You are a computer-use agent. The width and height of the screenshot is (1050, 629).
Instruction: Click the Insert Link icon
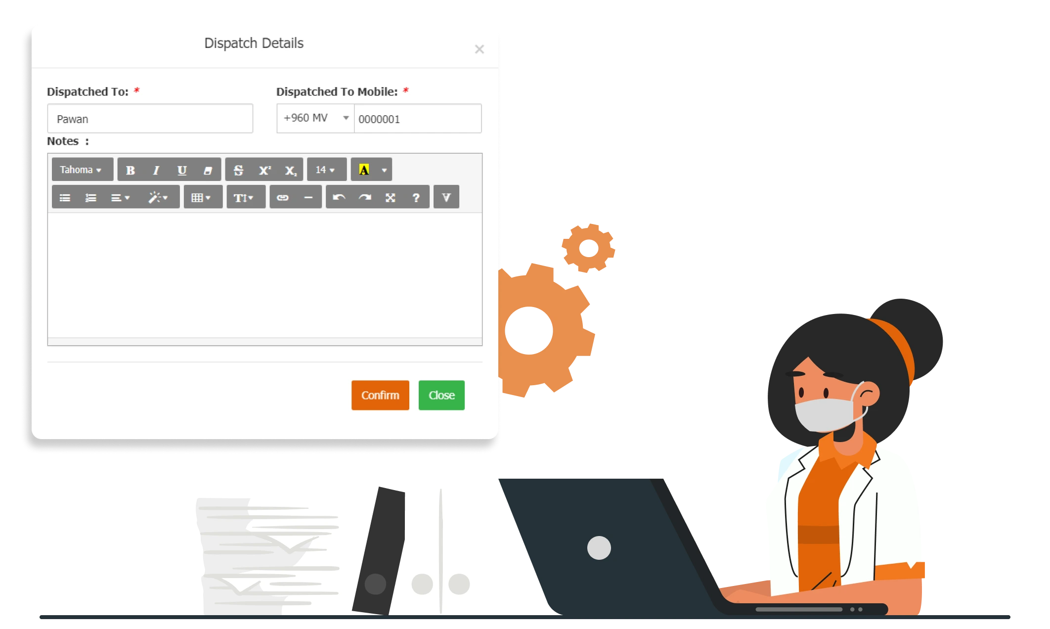point(282,197)
